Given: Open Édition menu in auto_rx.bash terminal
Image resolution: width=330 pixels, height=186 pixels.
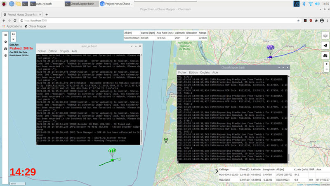Looking at the screenshot, I should (53, 51).
